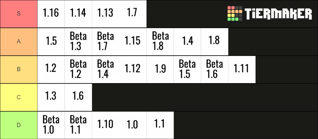Select the 1.14 tile in S tier
This screenshot has width=318, height=139.
(x=78, y=14)
